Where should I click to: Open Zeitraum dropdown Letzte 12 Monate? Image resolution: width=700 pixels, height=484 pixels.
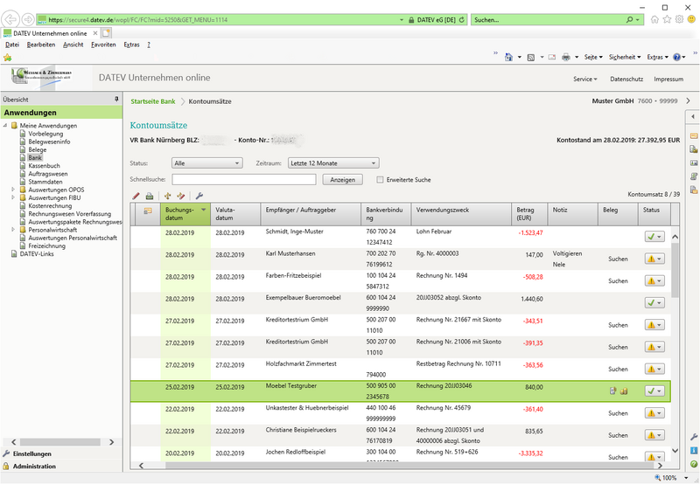[333, 163]
